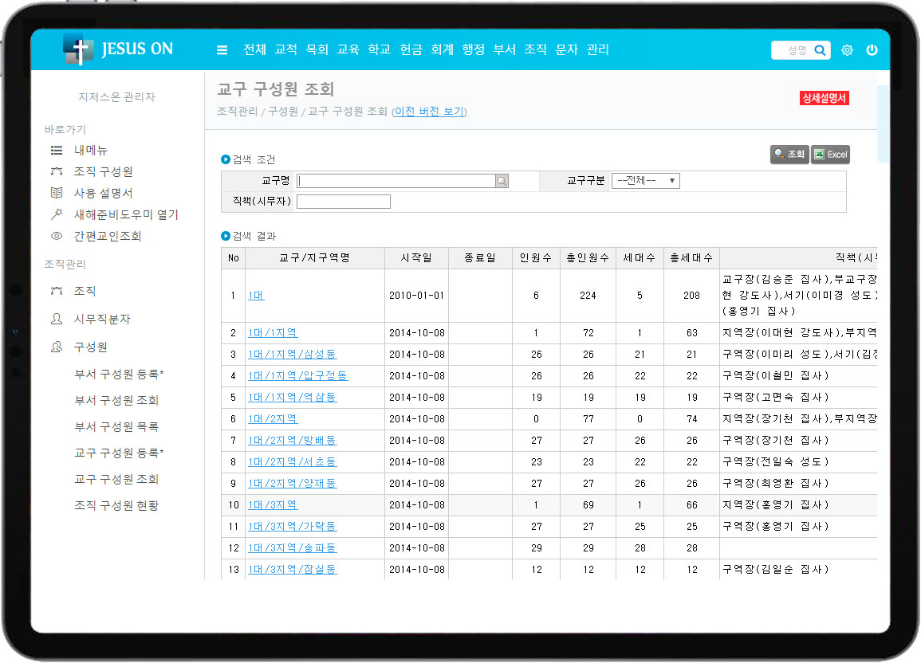Viewport: 921px width, 663px height.
Task: Open the hamburger menu icon
Action: click(222, 50)
